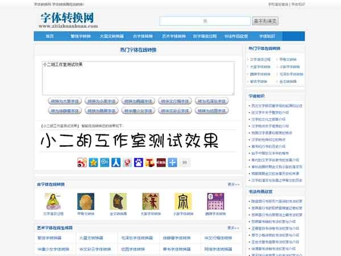
Task: Click the Sina Weibo share icon
Action: coord(81,163)
